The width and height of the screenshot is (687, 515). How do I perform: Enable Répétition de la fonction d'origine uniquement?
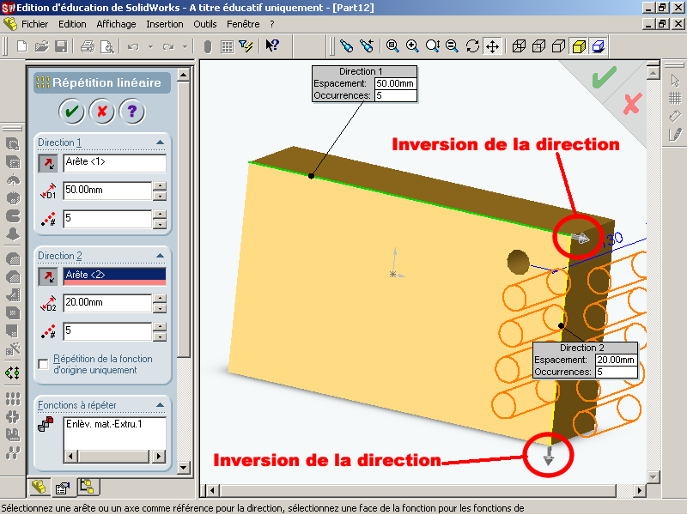(x=43, y=365)
